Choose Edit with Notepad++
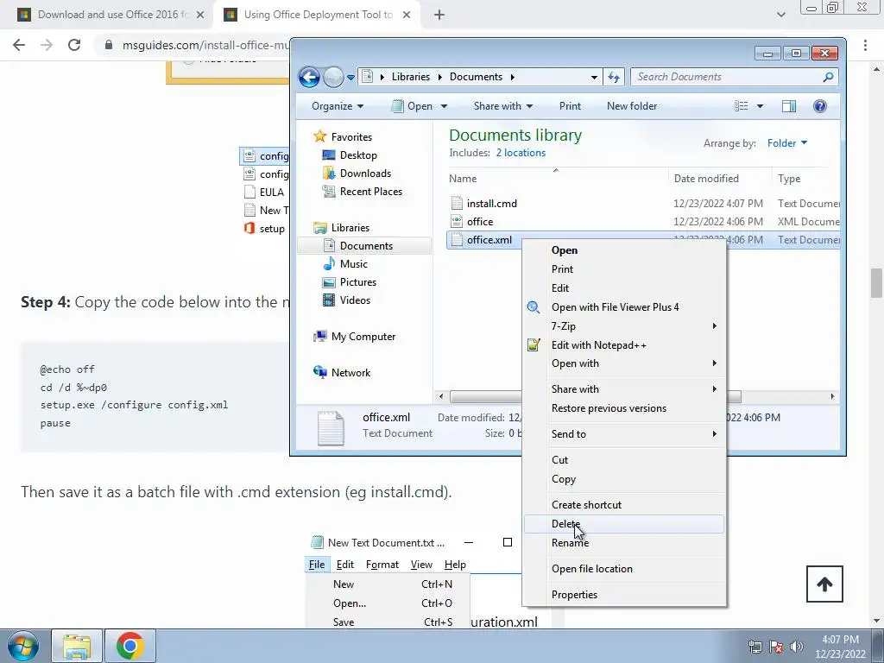The width and height of the screenshot is (884, 663). tap(624, 345)
